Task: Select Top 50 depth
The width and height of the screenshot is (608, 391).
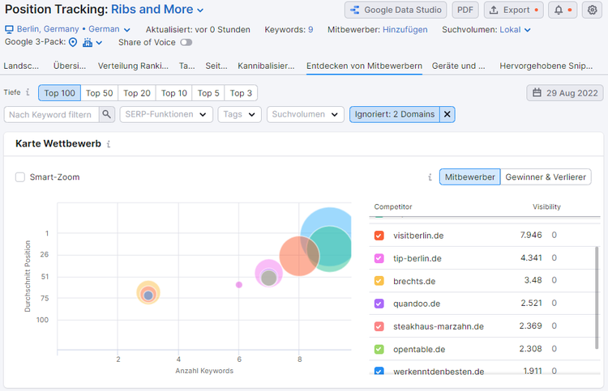Action: point(99,93)
